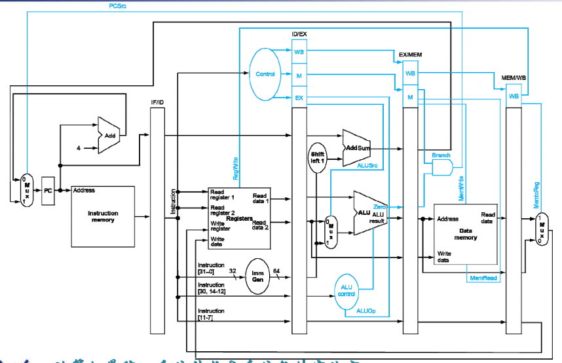Screen dimensions: 562x363
Task: Select the Instruction memory block
Action: coord(103,216)
